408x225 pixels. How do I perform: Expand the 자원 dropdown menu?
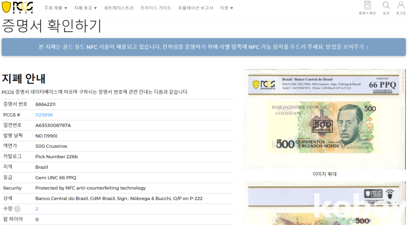click(226, 8)
